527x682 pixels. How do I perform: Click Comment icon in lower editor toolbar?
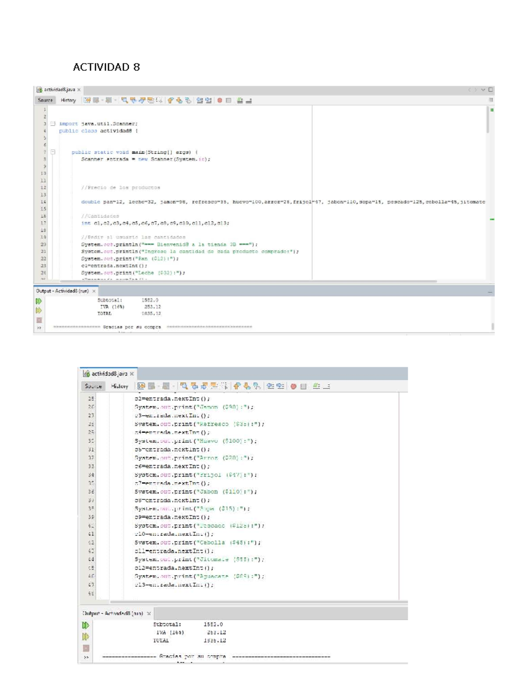click(316, 386)
